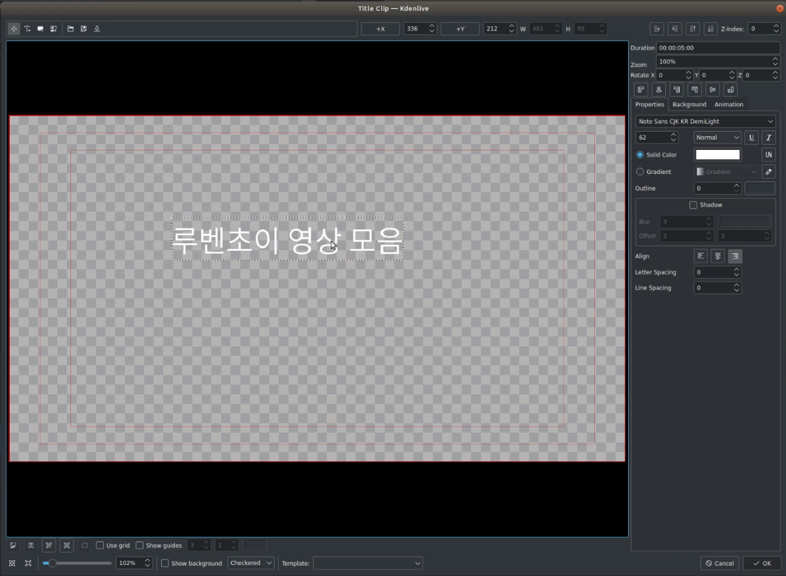Select the Add Image tool
The height and width of the screenshot is (576, 786).
pyautogui.click(x=53, y=29)
